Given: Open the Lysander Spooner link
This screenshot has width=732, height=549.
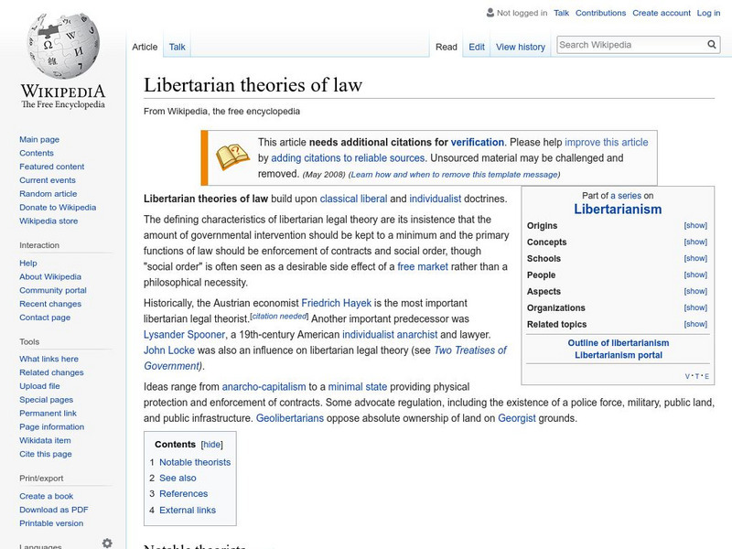Looking at the screenshot, I should [x=185, y=334].
